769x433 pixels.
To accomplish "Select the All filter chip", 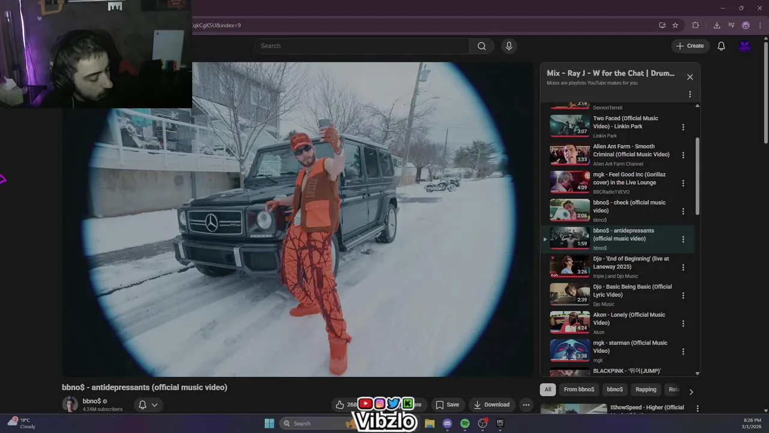I will (548, 389).
